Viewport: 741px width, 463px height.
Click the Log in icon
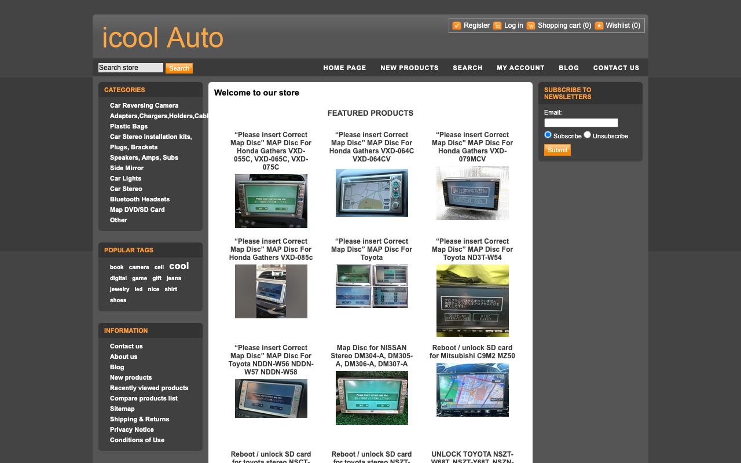tap(497, 25)
